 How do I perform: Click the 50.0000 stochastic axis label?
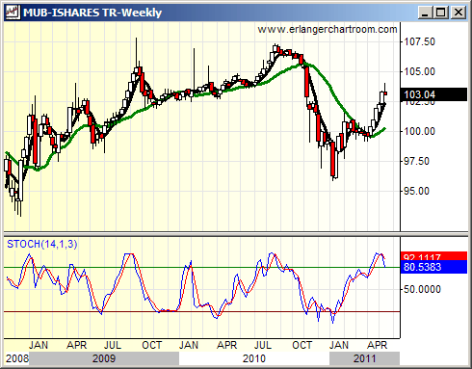click(x=422, y=289)
